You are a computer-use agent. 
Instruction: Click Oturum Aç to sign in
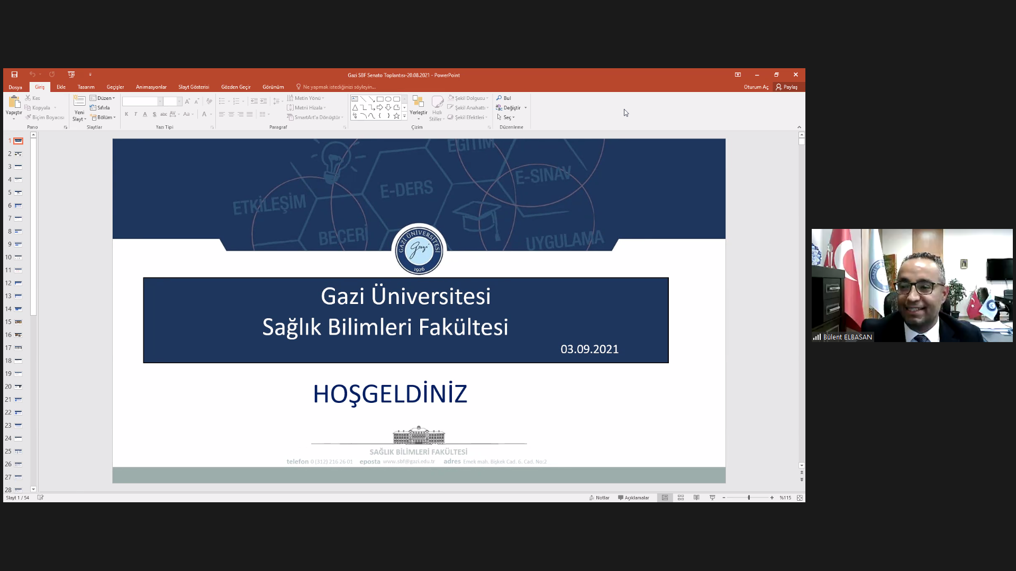tap(756, 87)
